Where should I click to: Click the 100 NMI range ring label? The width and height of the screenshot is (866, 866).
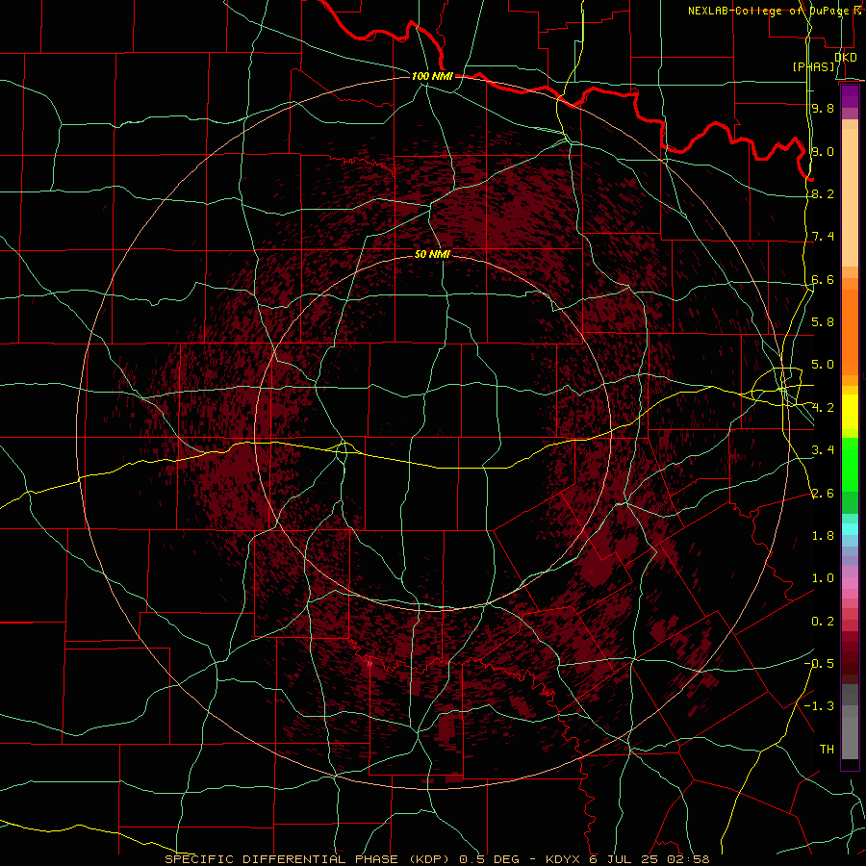click(x=432, y=76)
